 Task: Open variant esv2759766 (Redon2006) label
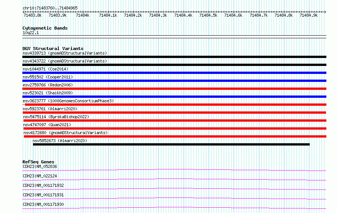[x=48, y=85]
